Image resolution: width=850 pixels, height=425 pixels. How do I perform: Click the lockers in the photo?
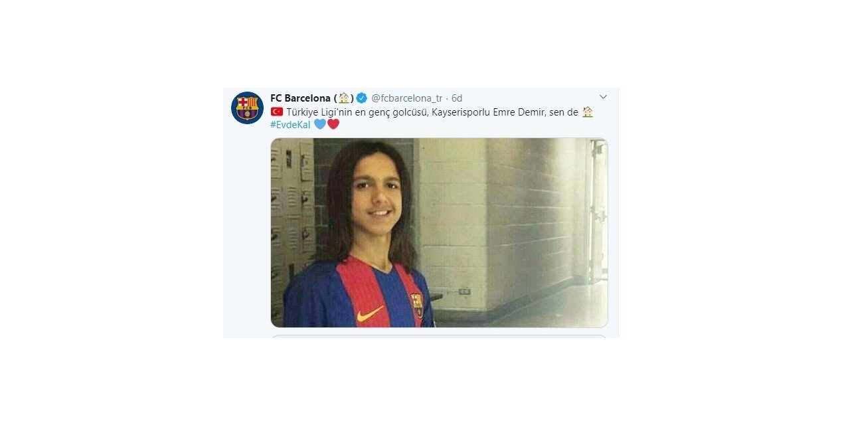pos(293,219)
